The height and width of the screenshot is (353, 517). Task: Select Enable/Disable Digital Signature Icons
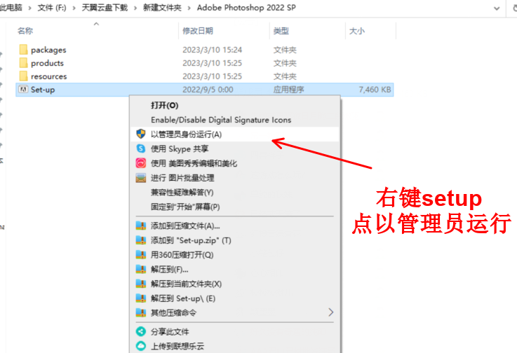220,120
